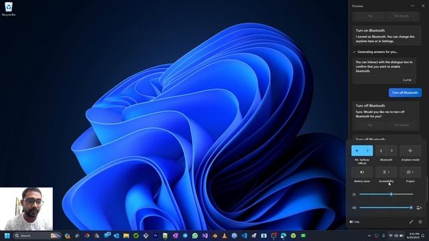Screen dimensions: 429x241
Task: Click No thanks under turn off Bluetooth prompt
Action: pyautogui.click(x=402, y=125)
